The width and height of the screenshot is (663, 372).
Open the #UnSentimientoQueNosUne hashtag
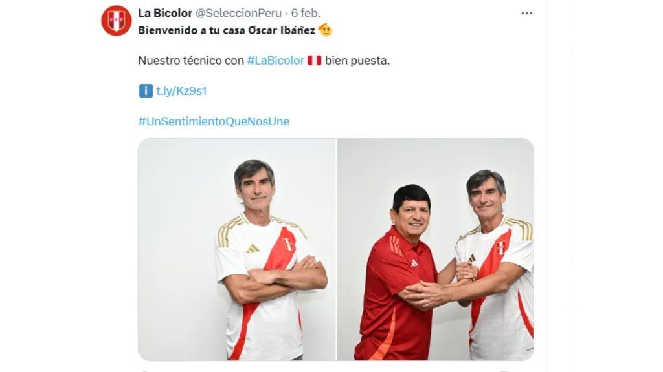pos(214,121)
